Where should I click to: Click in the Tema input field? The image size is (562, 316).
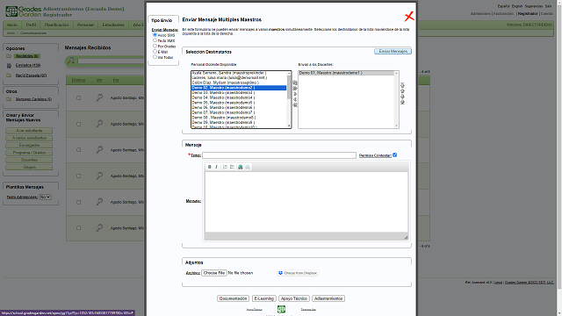point(279,155)
